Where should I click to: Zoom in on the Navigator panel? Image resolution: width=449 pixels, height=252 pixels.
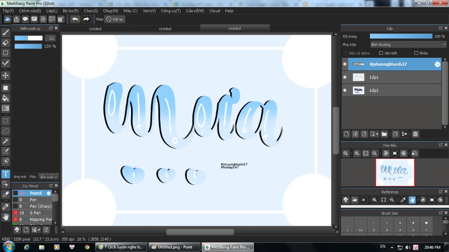(357, 154)
